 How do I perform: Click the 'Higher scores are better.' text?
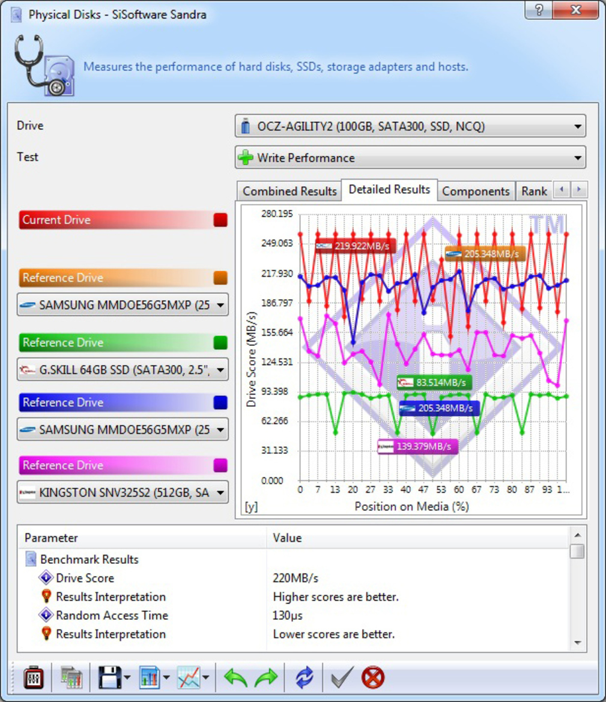[336, 597]
